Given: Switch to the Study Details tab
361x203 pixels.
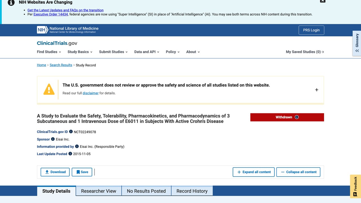Looking at the screenshot, I should pos(56,191).
